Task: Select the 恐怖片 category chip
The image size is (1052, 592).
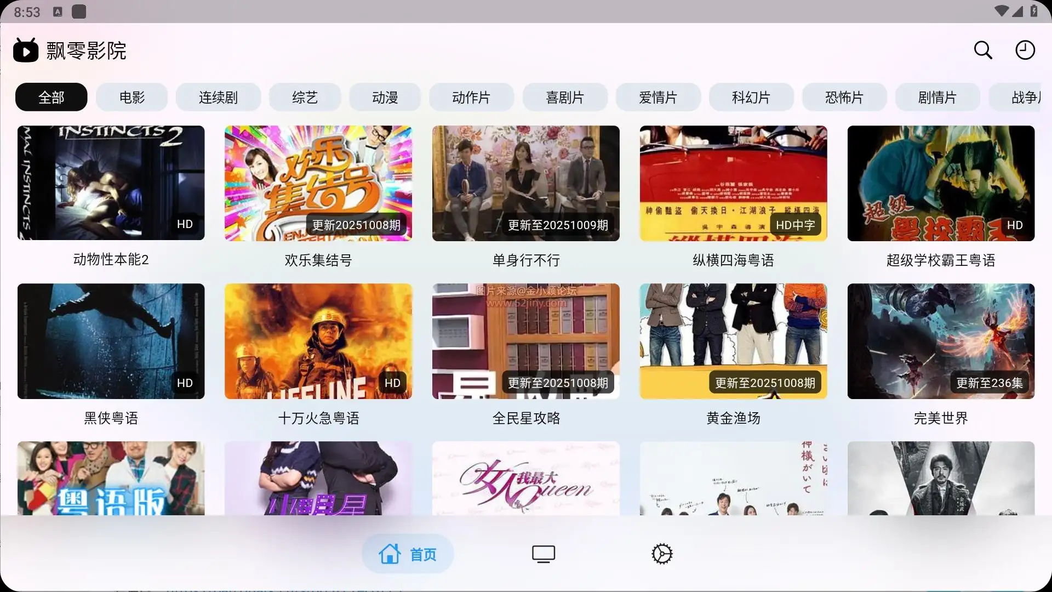Action: [x=844, y=98]
